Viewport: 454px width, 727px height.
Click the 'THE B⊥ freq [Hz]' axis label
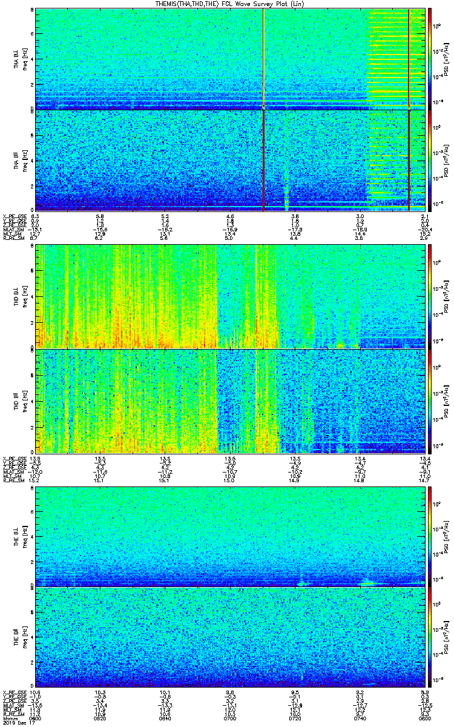click(20, 536)
